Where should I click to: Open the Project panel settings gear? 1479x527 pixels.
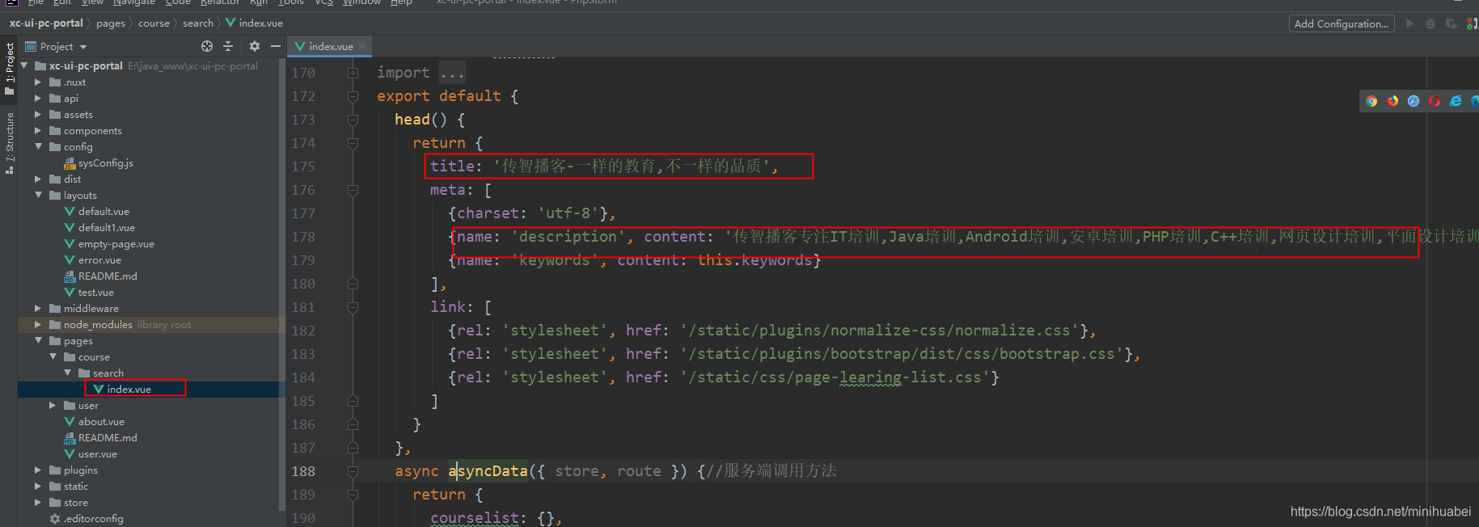click(255, 46)
